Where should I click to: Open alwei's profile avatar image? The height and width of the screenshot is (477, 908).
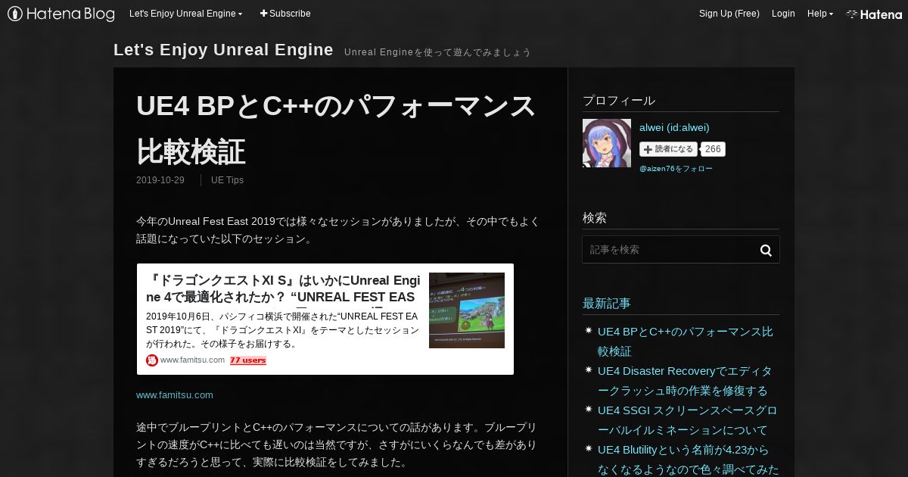coord(607,143)
